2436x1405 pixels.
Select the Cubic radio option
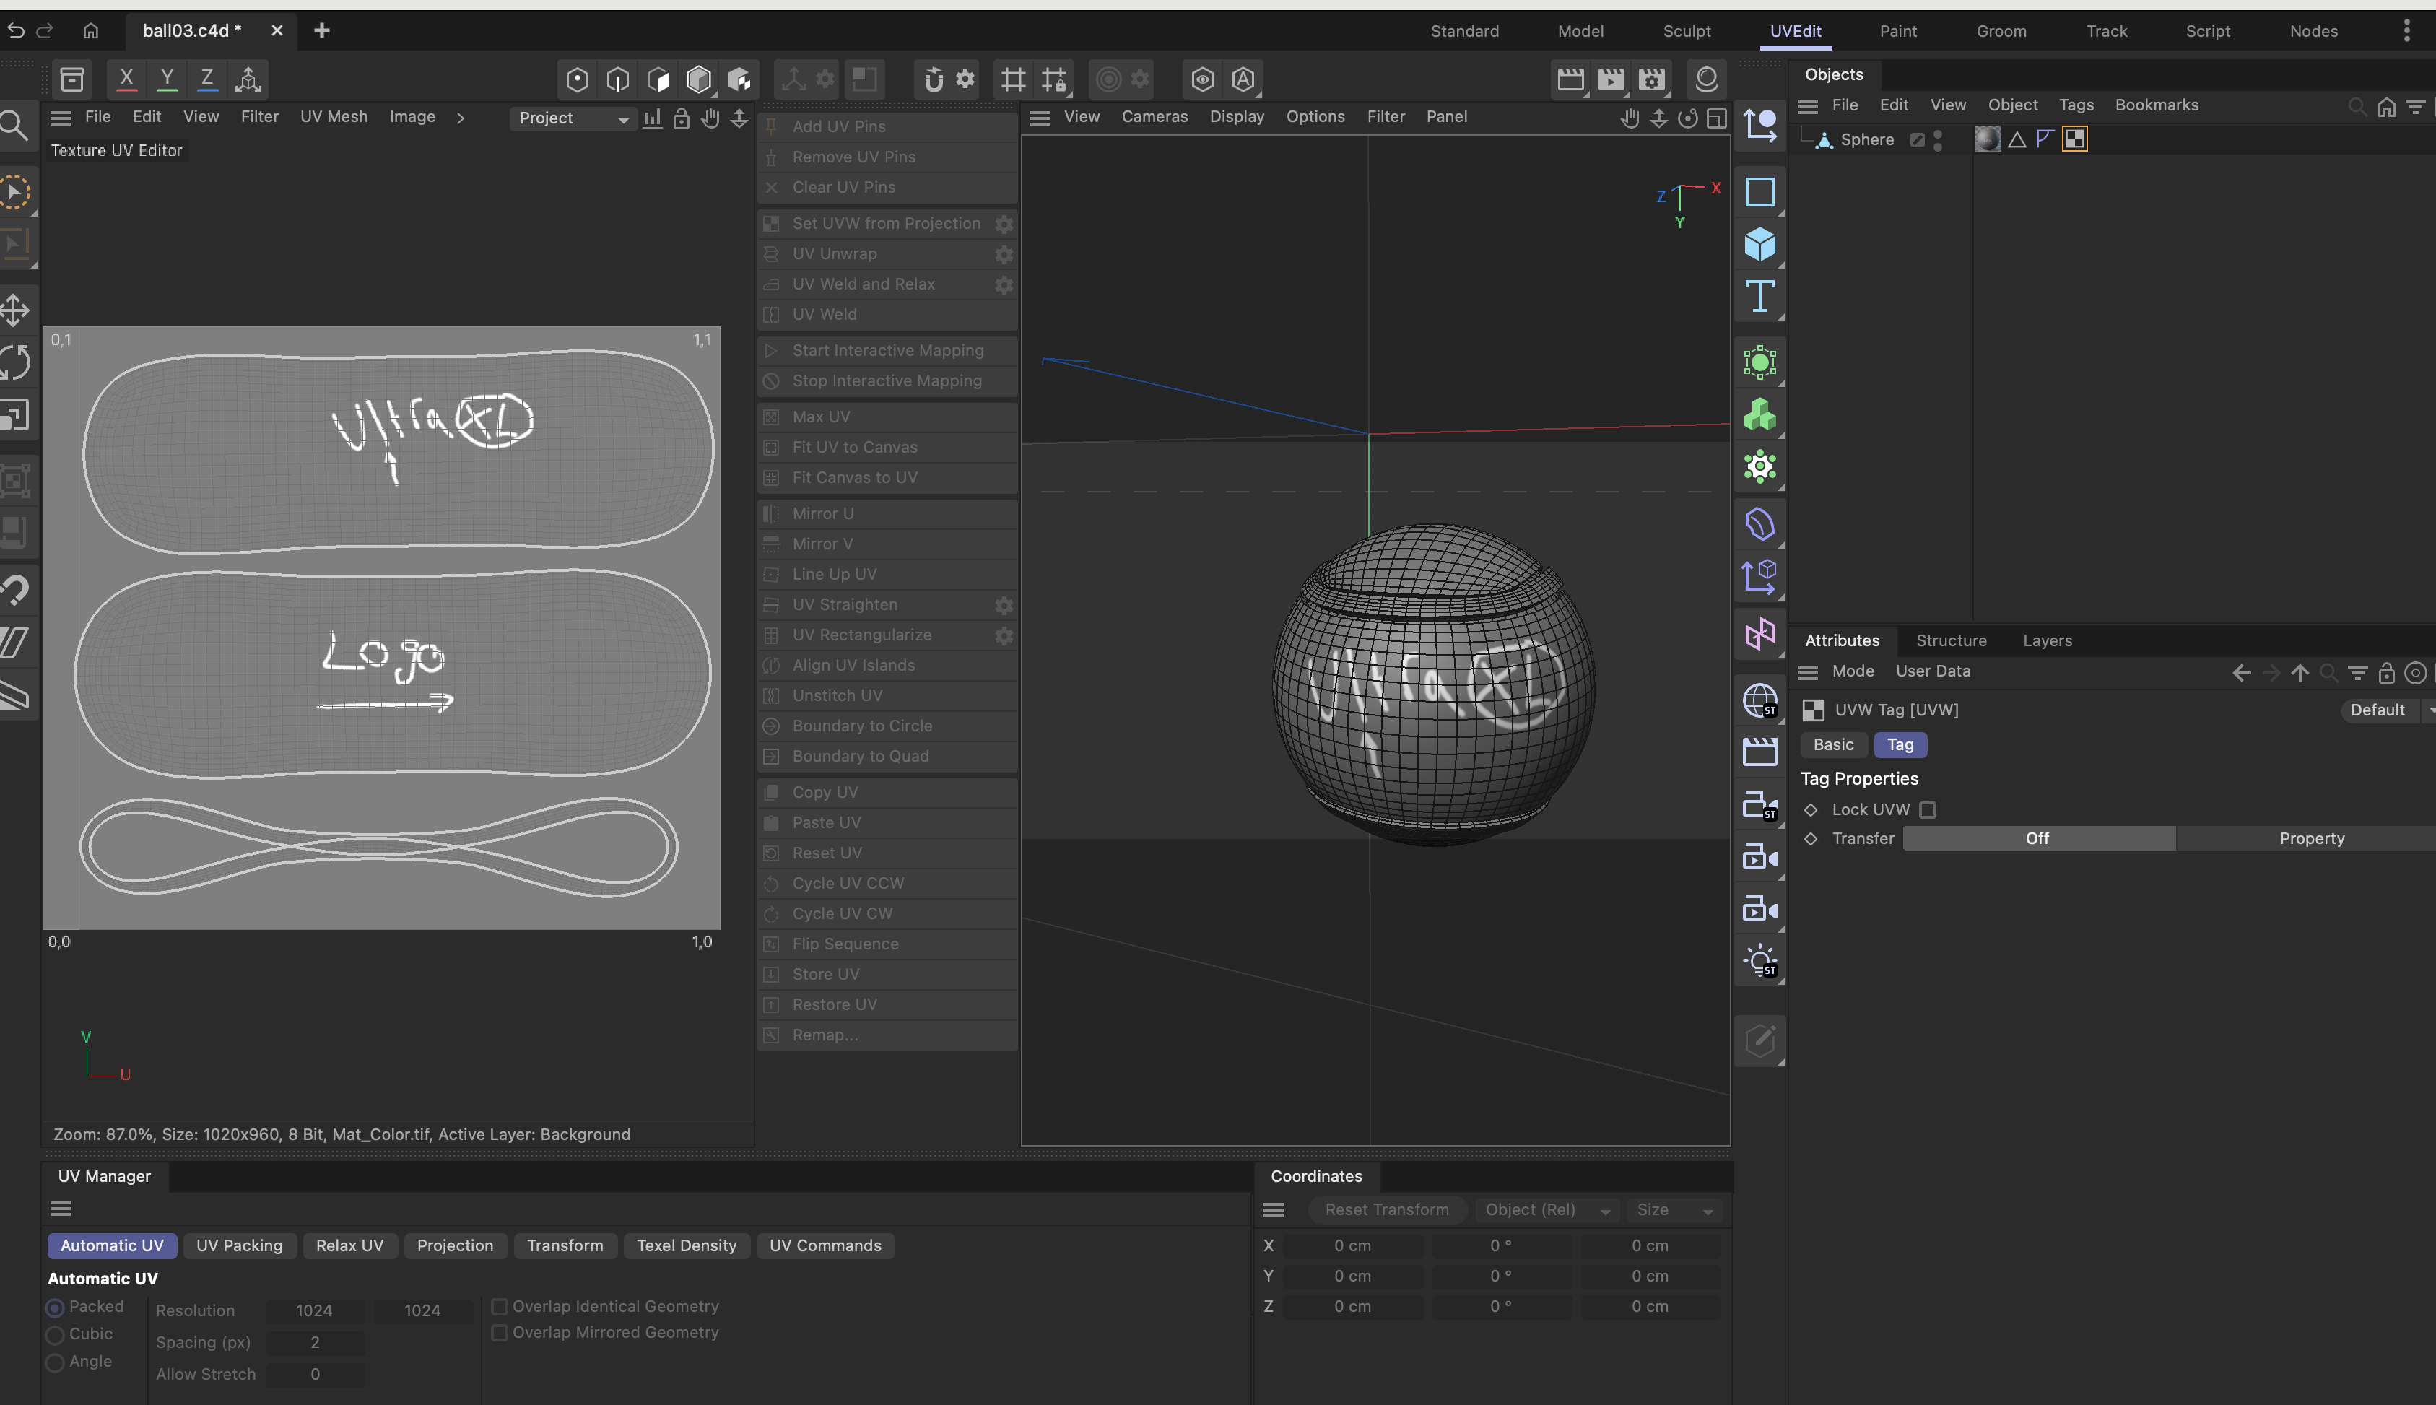coord(55,1334)
